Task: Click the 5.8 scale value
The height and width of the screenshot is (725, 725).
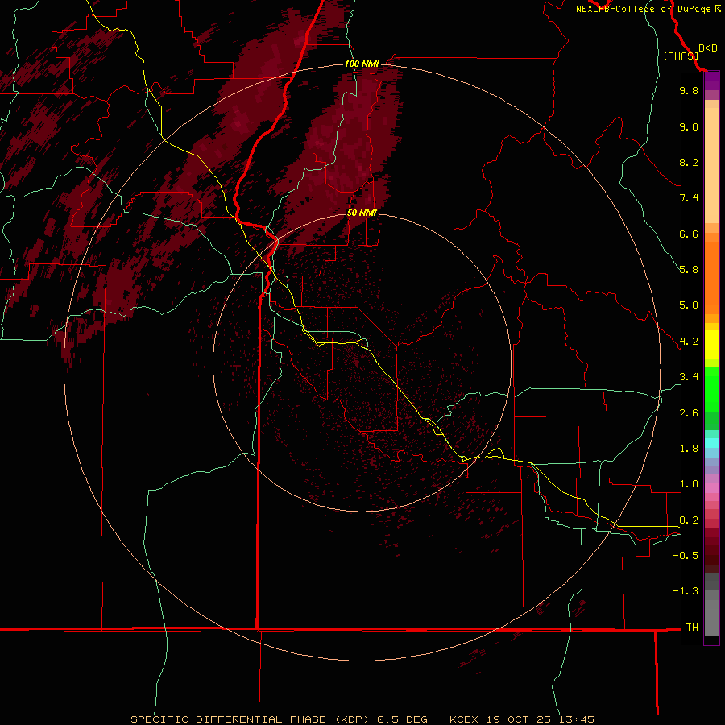Action: [689, 270]
